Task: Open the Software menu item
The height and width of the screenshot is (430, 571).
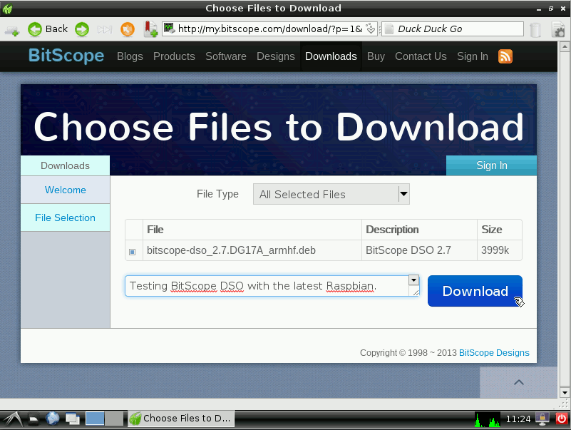Action: click(x=226, y=56)
